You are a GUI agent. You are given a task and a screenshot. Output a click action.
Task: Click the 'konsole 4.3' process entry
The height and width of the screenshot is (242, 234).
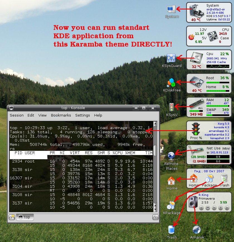click(221, 127)
